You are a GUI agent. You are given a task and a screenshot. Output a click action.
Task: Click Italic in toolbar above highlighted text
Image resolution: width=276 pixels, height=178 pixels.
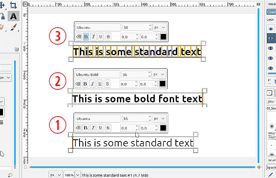click(93, 37)
